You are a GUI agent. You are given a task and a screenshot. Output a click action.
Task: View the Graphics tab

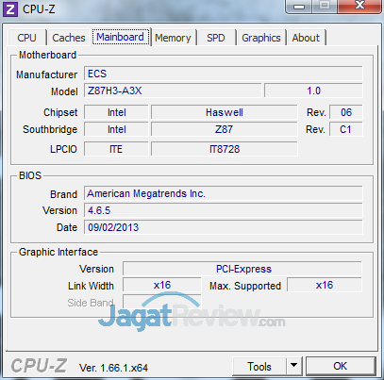(261, 38)
